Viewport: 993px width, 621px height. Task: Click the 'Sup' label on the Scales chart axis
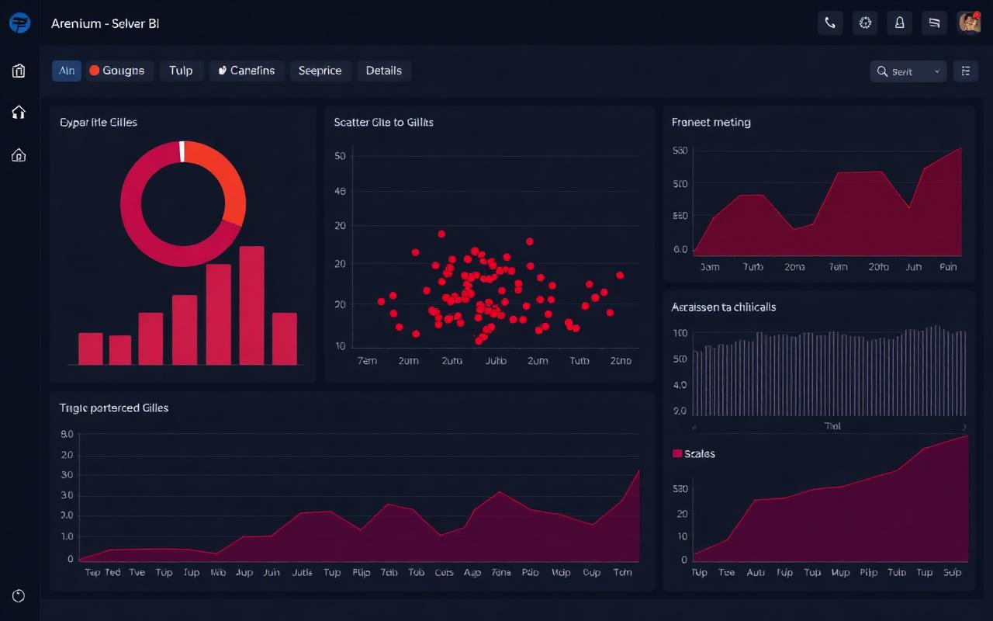click(953, 573)
